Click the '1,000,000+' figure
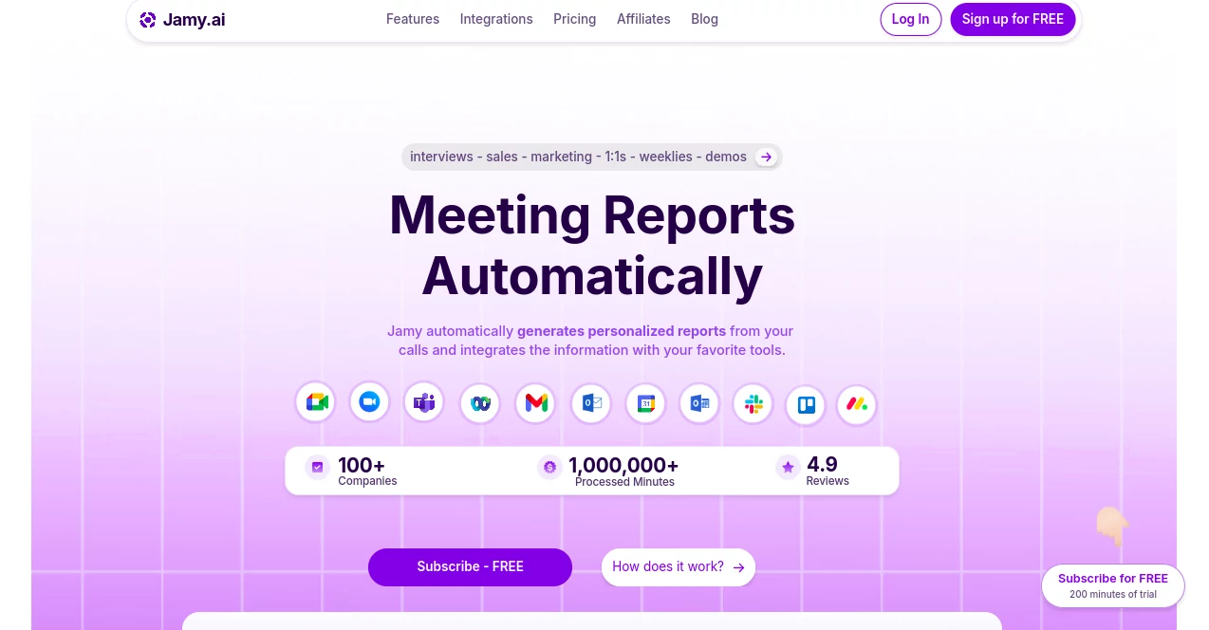The width and height of the screenshot is (1209, 630). 623,465
